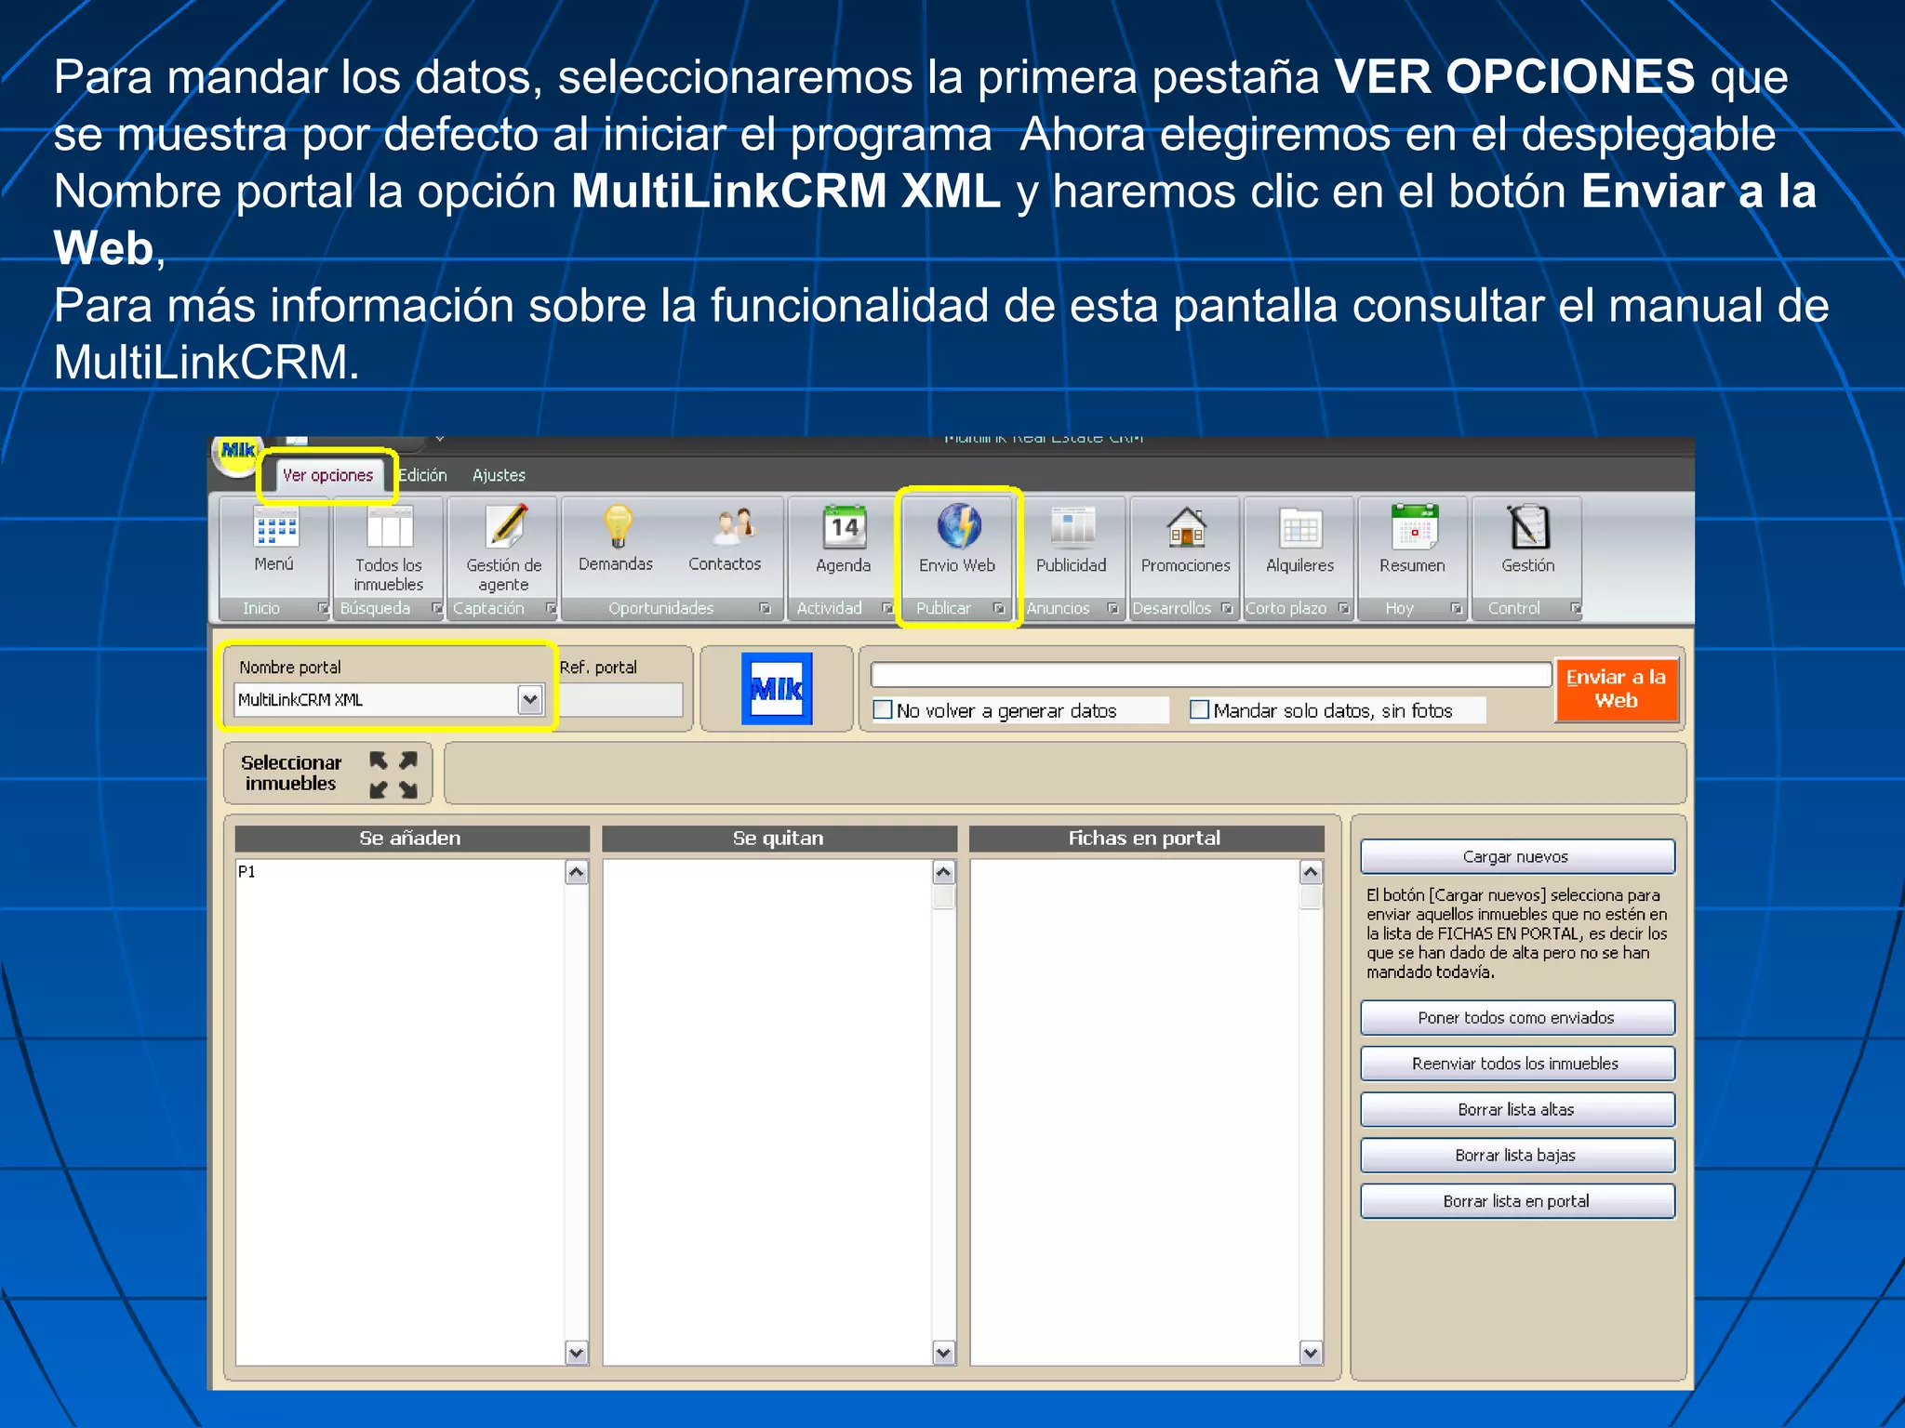Viewport: 1905px width, 1428px height.
Task: Expand the Hoy group launcher
Action: [1457, 608]
